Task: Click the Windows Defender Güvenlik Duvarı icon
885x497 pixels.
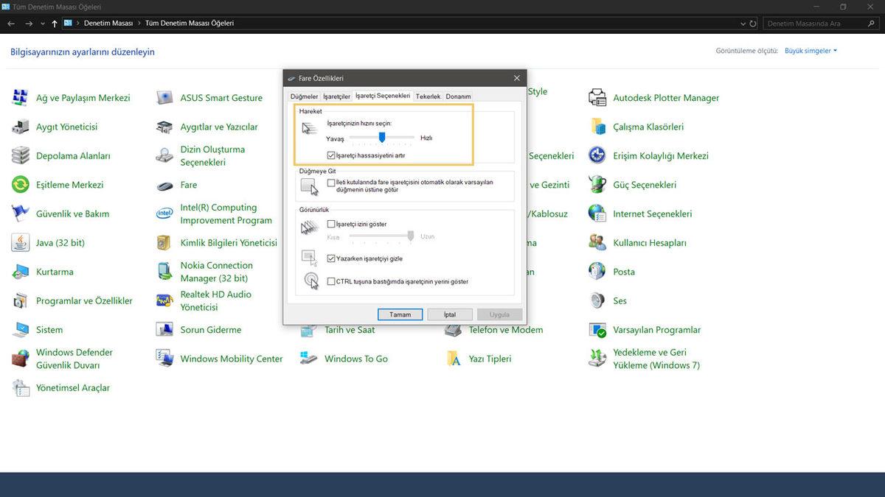Action: [x=21, y=359]
